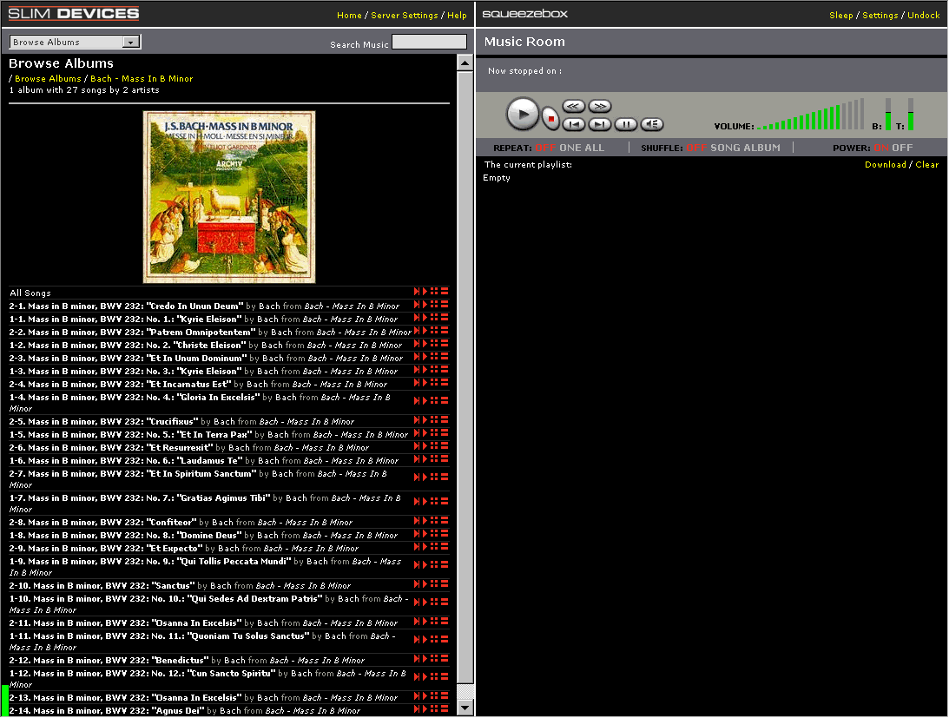Set Repeat mode to ONE
Image resolution: width=949 pixels, height=718 pixels.
click(570, 148)
